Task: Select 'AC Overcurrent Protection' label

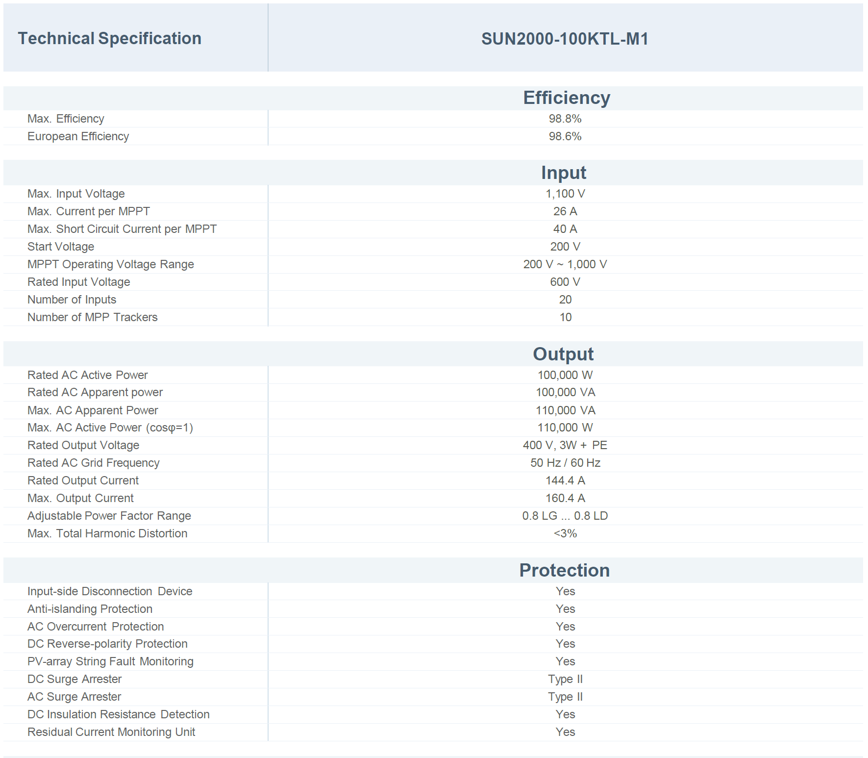Action: [x=96, y=627]
